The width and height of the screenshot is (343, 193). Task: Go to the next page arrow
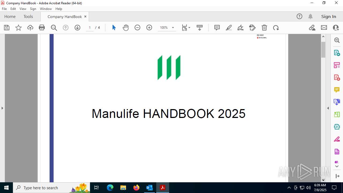tap(77, 28)
